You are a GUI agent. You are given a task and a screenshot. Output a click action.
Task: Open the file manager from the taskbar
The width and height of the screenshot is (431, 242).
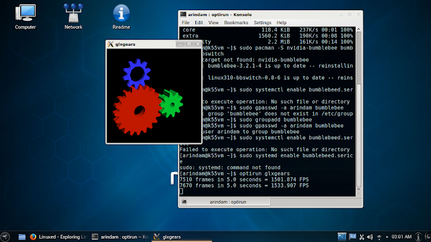tap(22, 237)
